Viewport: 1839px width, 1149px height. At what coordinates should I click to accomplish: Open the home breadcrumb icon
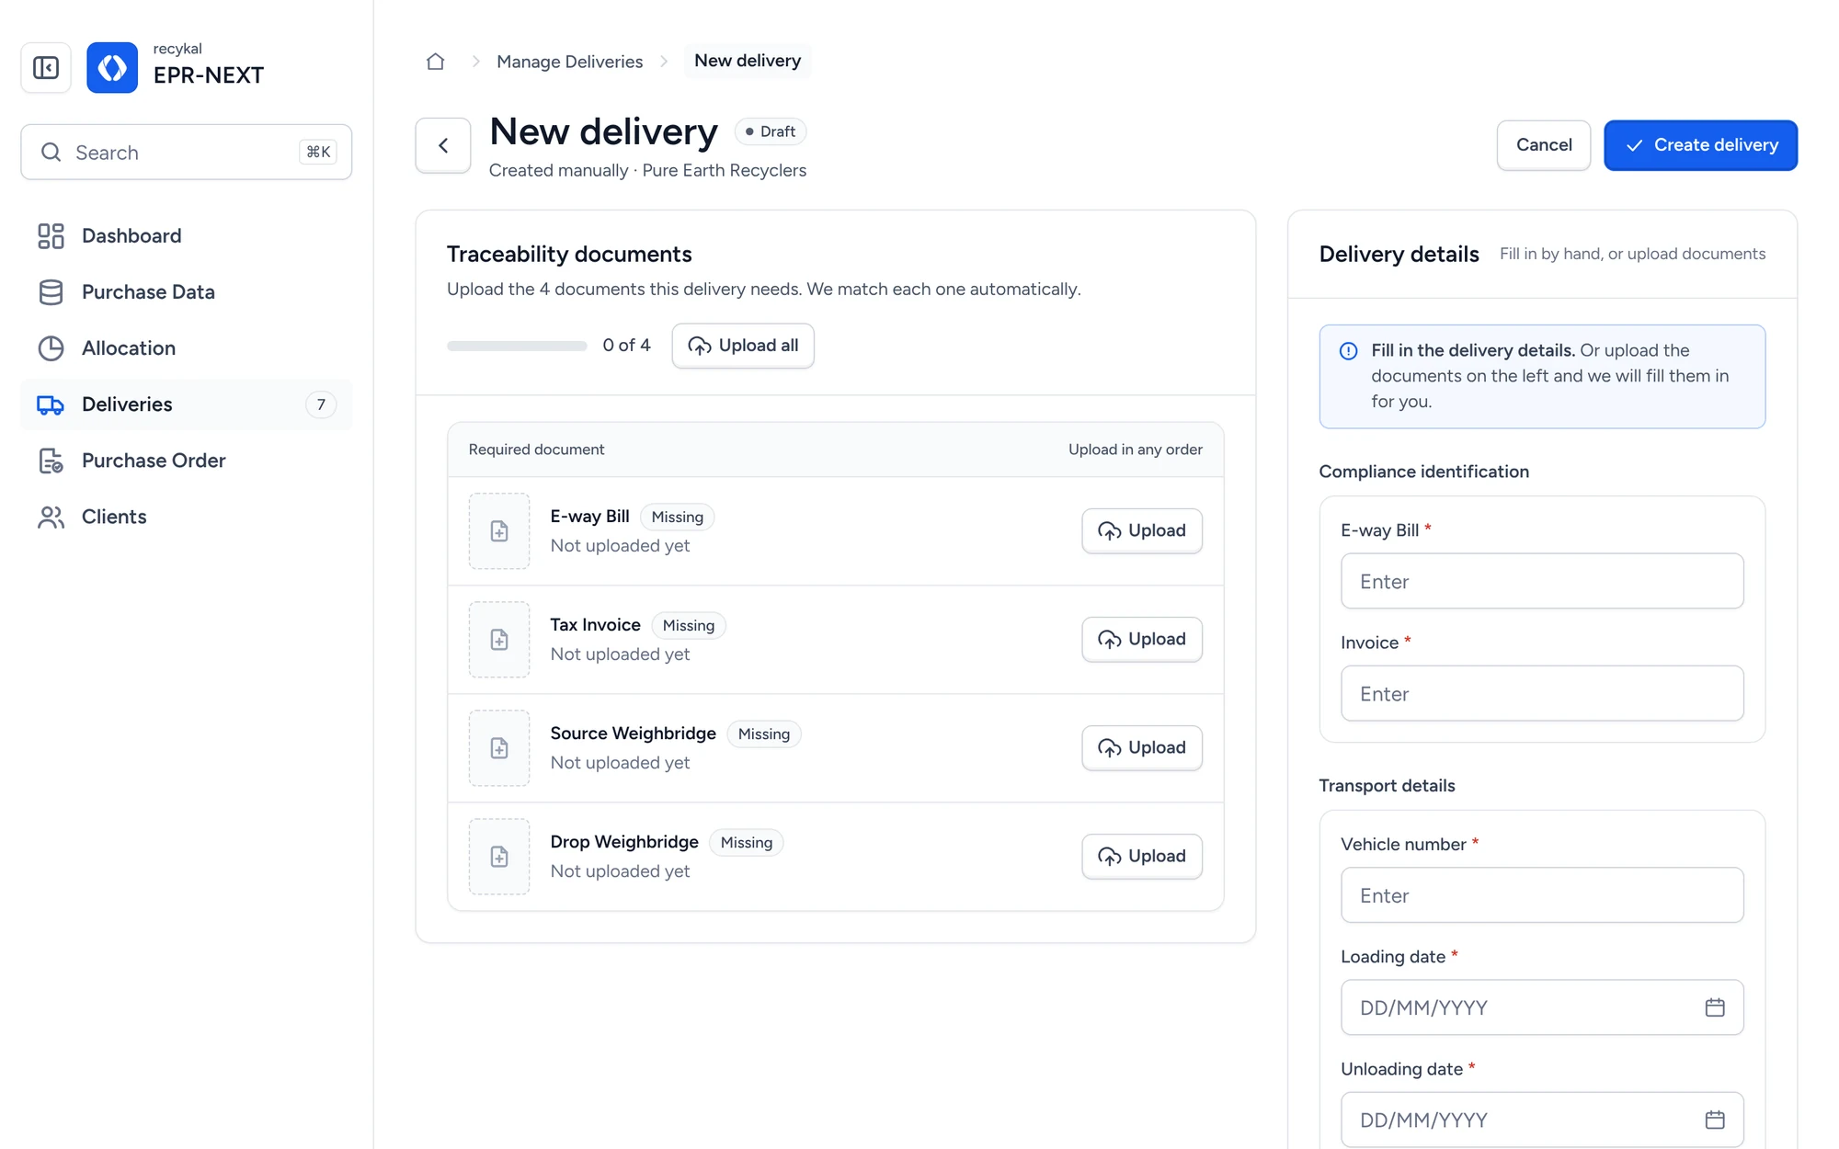435,62
